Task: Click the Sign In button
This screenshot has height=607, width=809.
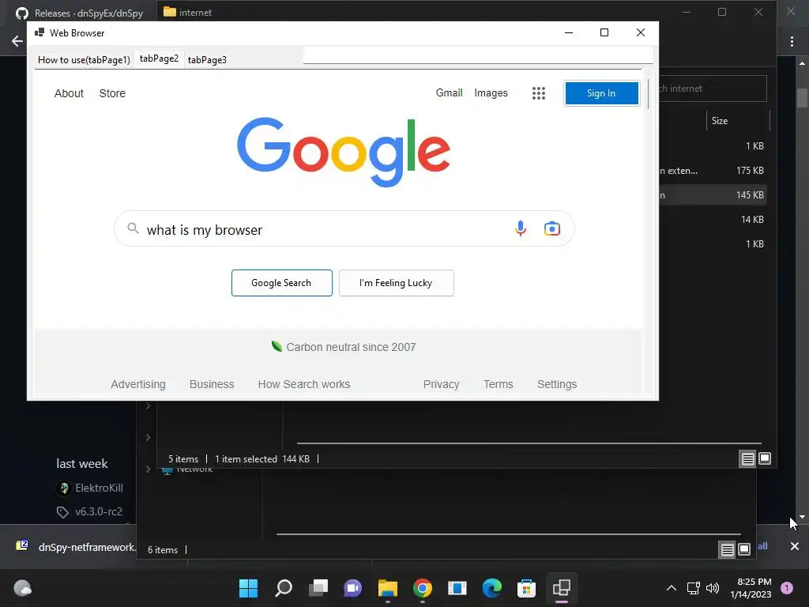Action: (601, 93)
